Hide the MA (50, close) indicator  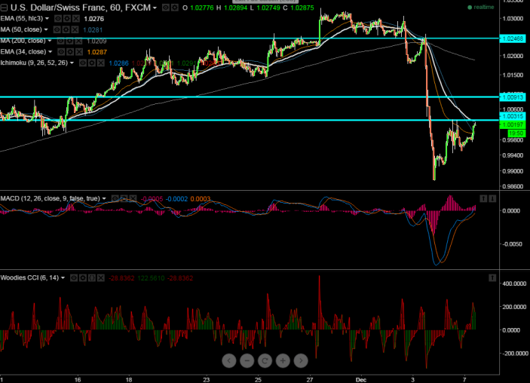pos(57,29)
